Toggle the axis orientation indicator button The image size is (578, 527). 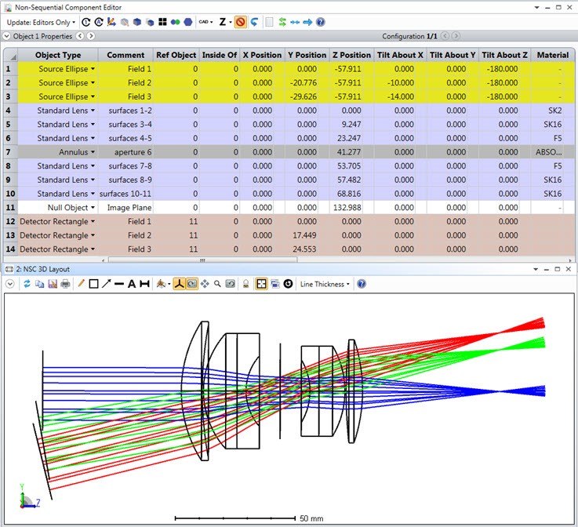[x=179, y=284]
